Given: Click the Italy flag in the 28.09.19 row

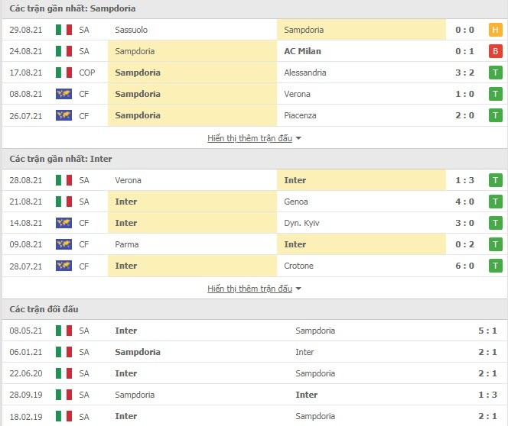Looking at the screenshot, I should (63, 395).
